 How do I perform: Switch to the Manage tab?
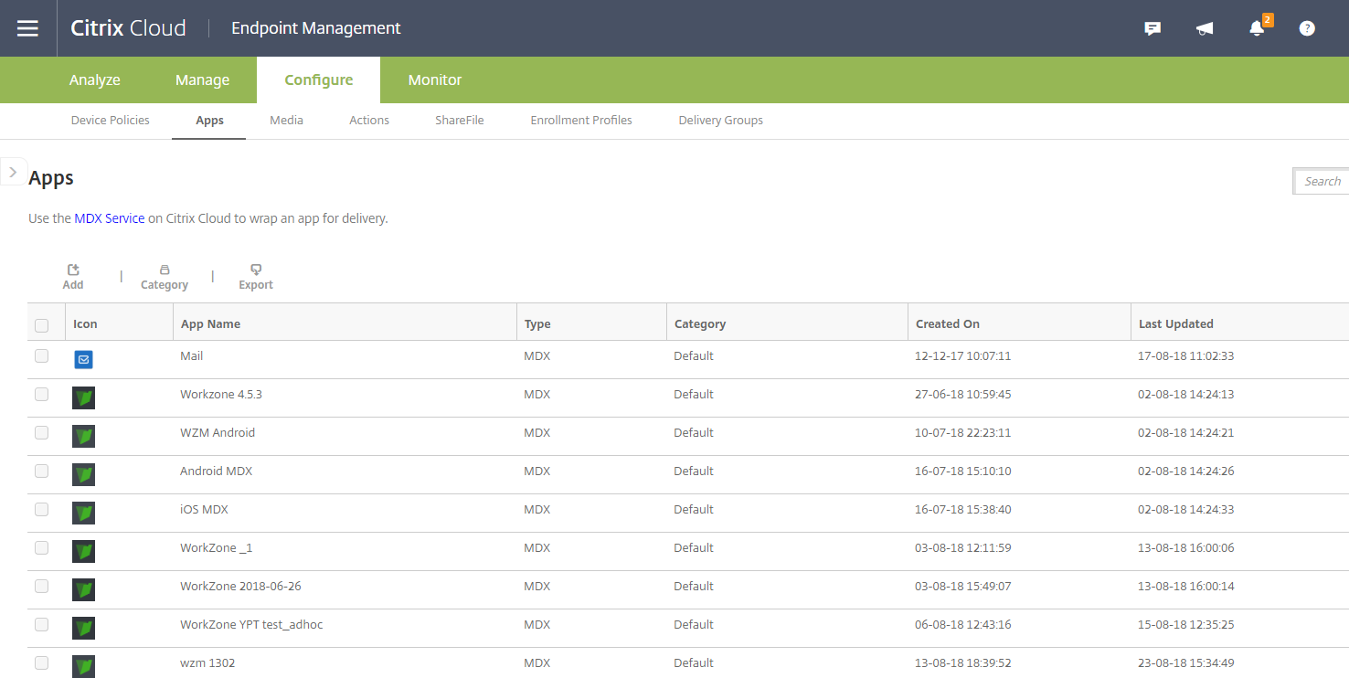[x=202, y=80]
